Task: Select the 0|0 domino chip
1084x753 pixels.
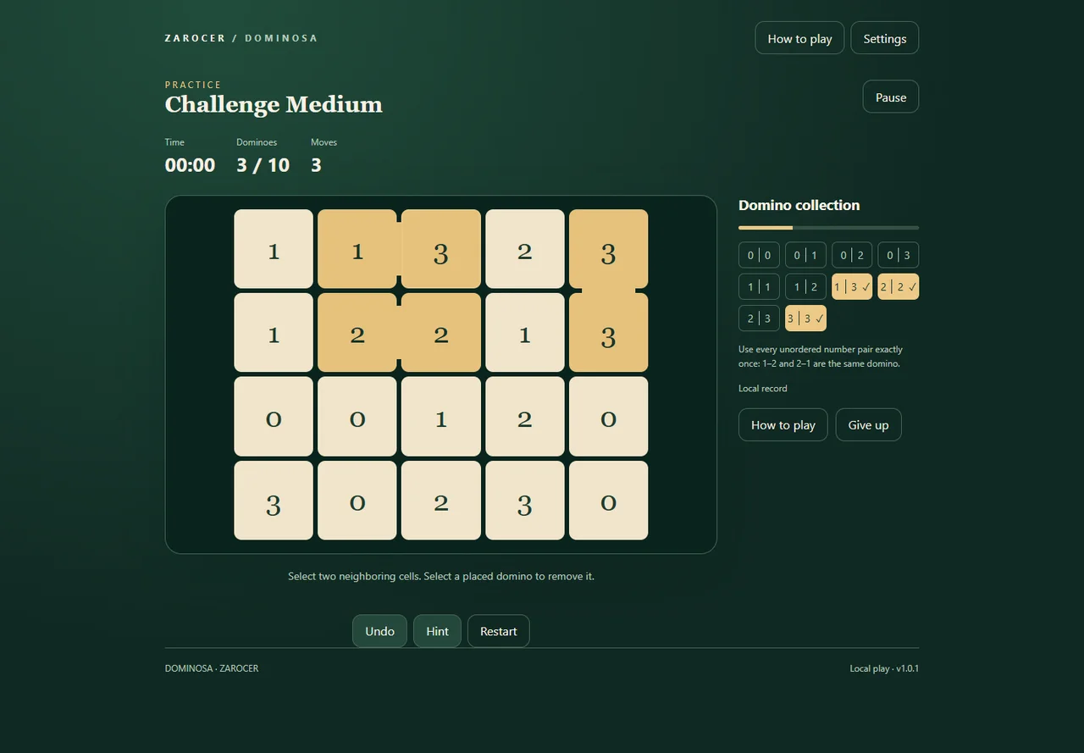Action: tap(759, 255)
